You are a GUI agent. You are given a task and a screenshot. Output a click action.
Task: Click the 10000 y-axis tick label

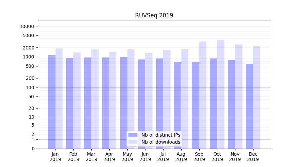click(27, 26)
